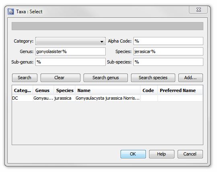The width and height of the screenshot is (217, 172).
Task: Click the Name column header
Action: (x=108, y=90)
